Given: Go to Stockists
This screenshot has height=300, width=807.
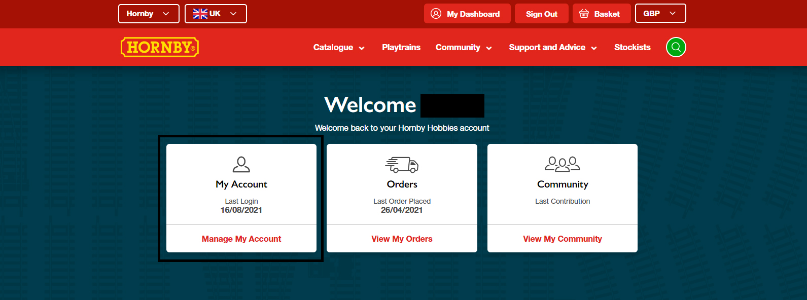Looking at the screenshot, I should pyautogui.click(x=632, y=47).
